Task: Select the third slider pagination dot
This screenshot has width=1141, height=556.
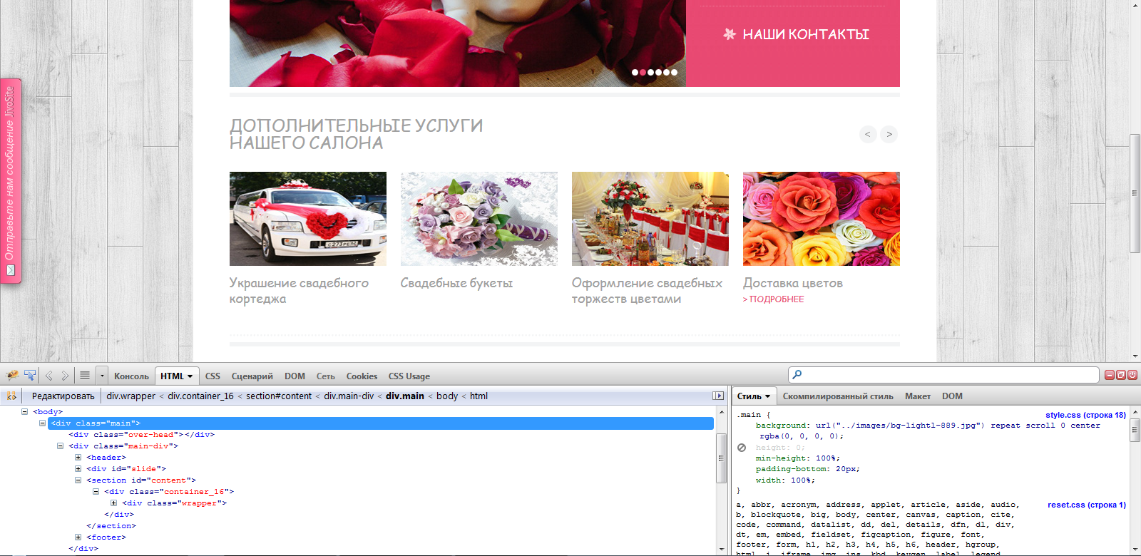Action: (x=651, y=72)
